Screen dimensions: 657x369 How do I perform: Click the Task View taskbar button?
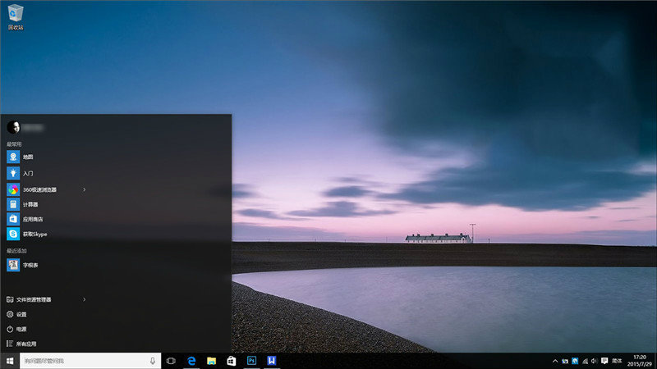171,361
